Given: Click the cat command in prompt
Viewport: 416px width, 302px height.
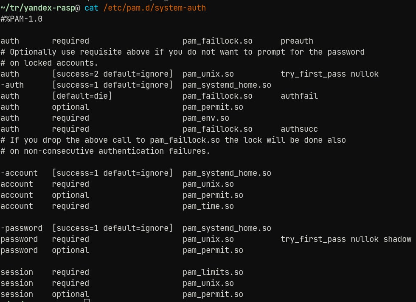Looking at the screenshot, I should (91, 8).
